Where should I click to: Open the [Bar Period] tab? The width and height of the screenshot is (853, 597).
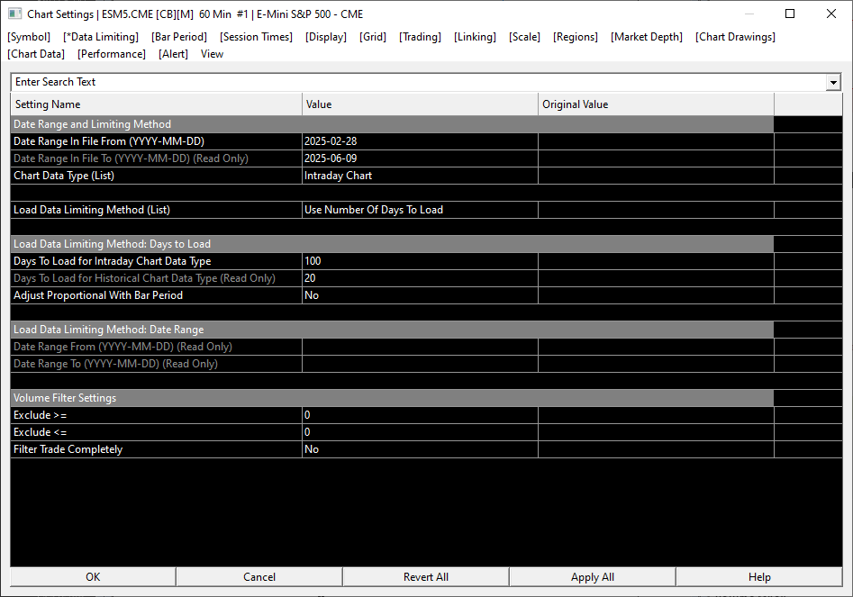[x=179, y=37]
